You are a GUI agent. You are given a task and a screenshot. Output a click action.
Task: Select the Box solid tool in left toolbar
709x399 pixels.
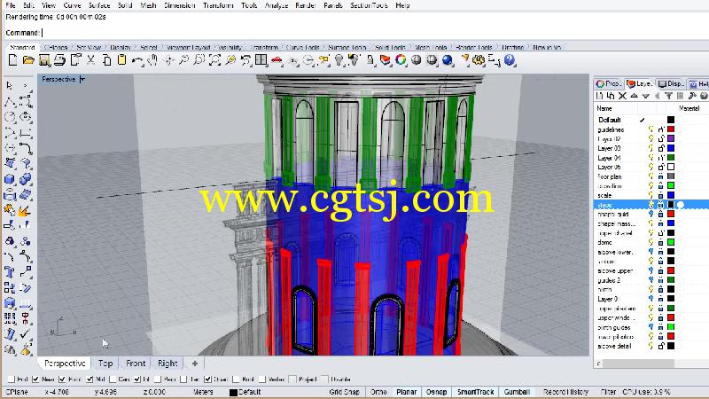10,179
